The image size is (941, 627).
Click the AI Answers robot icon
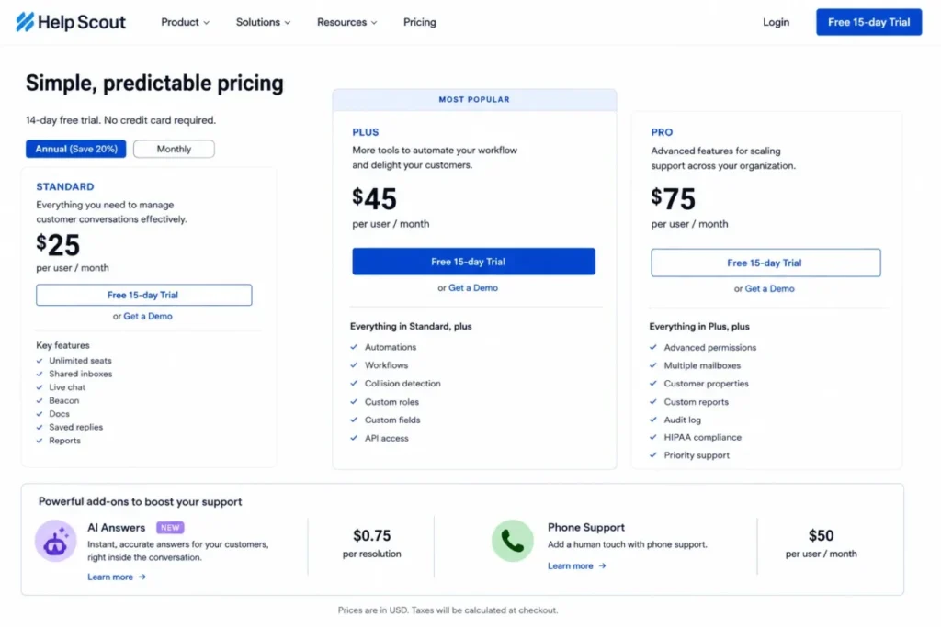[55, 541]
